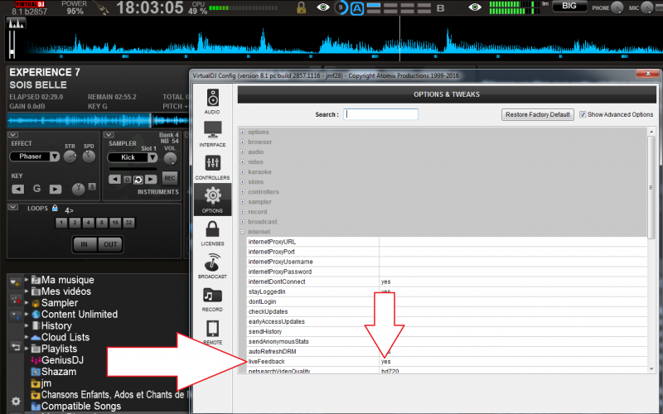Select the internetProxyURL option row
The image size is (663, 414).
click(446, 242)
